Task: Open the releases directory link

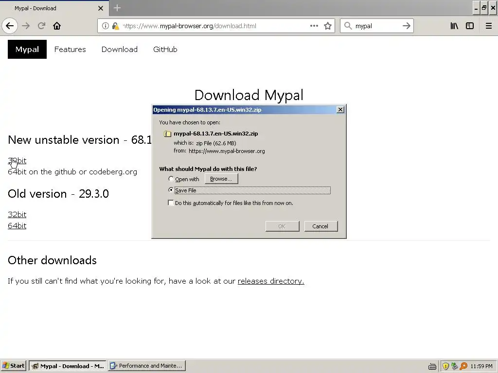Action: (271, 281)
